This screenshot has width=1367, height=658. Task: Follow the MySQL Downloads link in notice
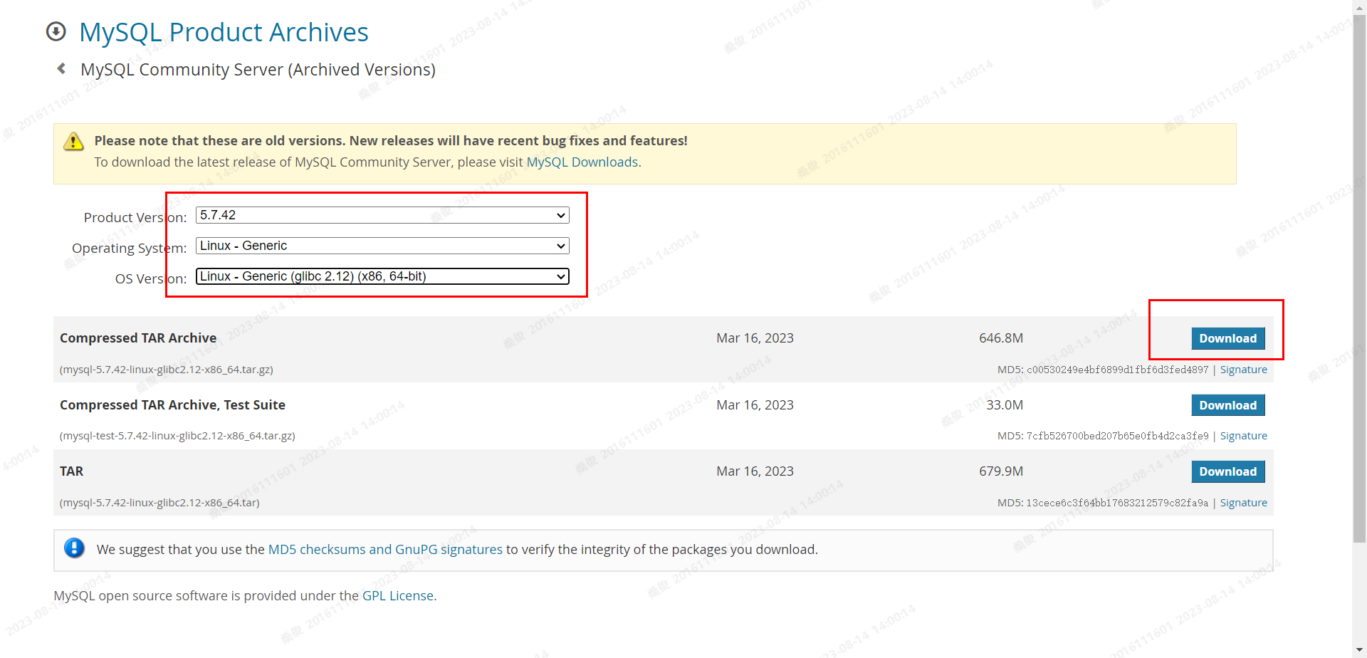(582, 162)
